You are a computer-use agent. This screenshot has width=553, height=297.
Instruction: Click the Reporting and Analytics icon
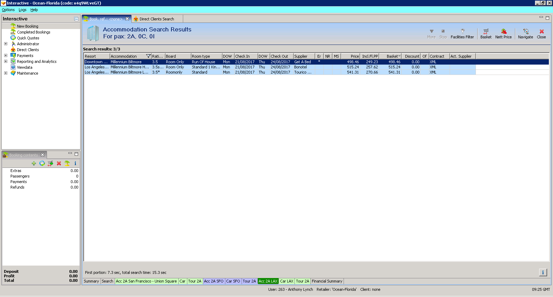coord(13,61)
